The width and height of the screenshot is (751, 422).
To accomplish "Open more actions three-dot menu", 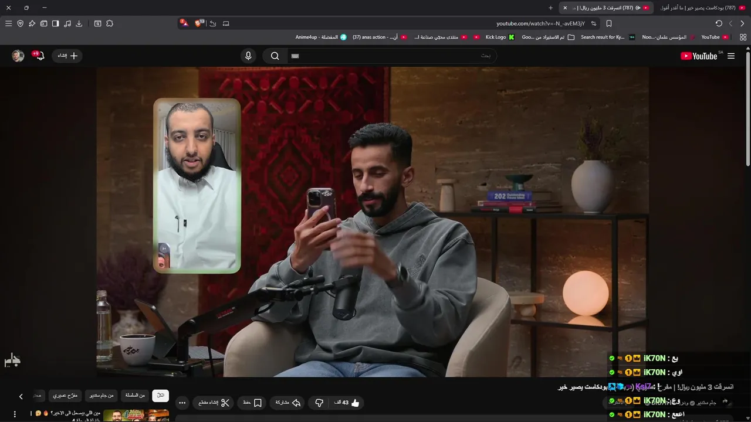I will click(182, 403).
